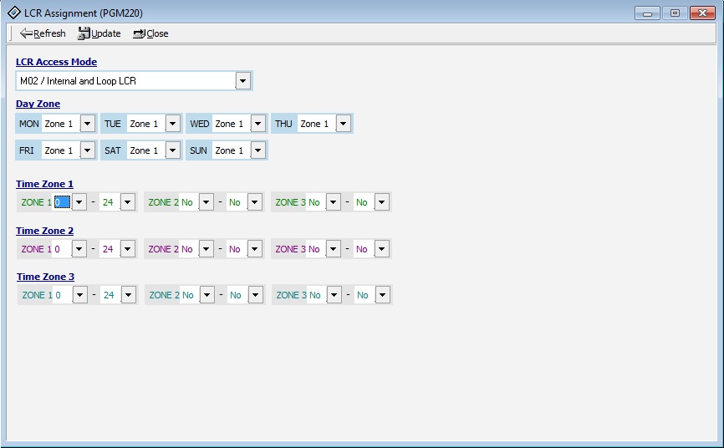
Task: Open Time Zone 3 ZONE 2 start dropdown
Action: pyautogui.click(x=206, y=295)
